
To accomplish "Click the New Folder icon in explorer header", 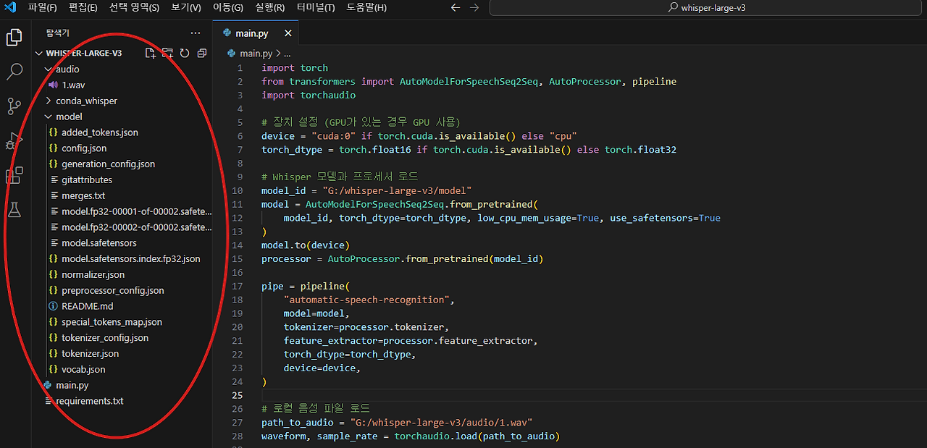I will point(167,53).
